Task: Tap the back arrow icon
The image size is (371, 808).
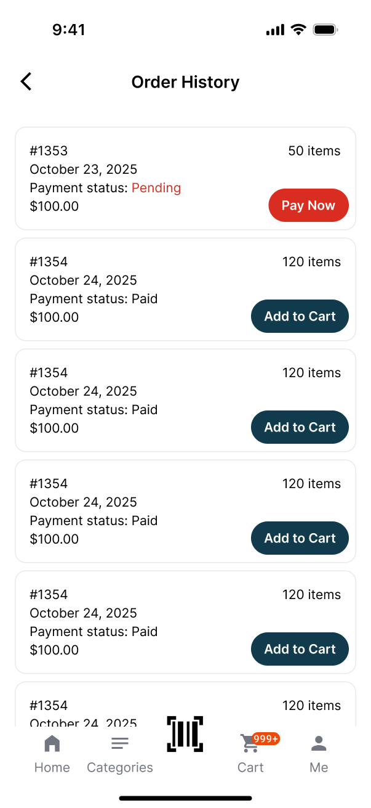Action: [x=26, y=81]
